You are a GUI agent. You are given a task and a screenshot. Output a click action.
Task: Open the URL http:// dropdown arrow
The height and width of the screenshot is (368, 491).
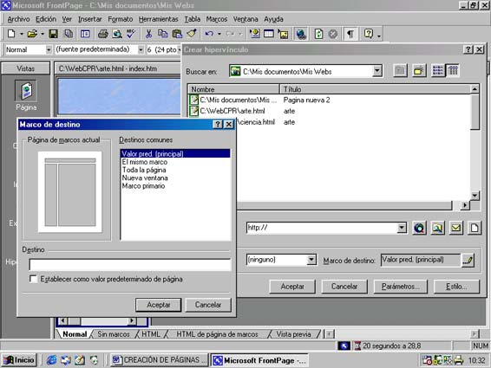[402, 228]
